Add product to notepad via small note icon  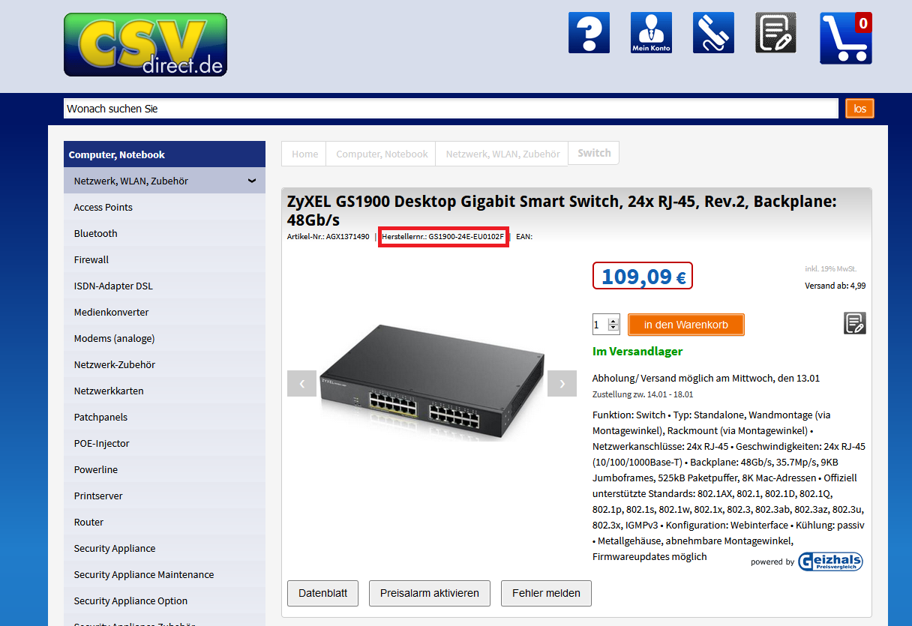click(x=854, y=323)
